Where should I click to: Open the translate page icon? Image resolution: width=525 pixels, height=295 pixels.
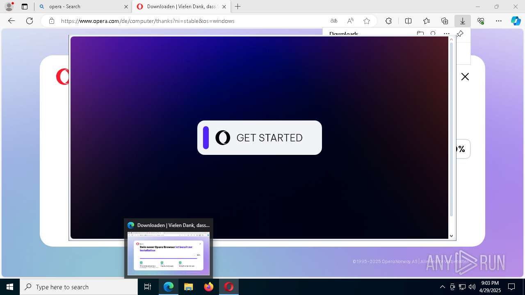[334, 21]
